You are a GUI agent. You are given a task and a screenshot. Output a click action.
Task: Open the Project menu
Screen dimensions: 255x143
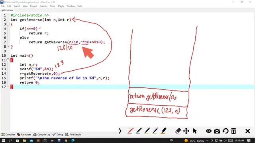click(33, 6)
